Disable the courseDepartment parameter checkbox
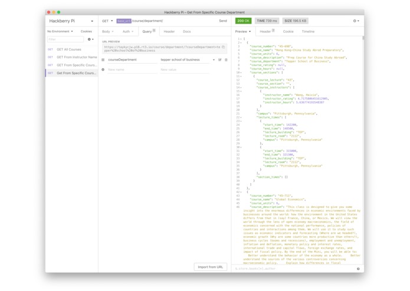The height and width of the screenshot is (291, 410). [x=220, y=59]
